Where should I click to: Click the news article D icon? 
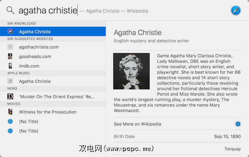click(x=10, y=97)
